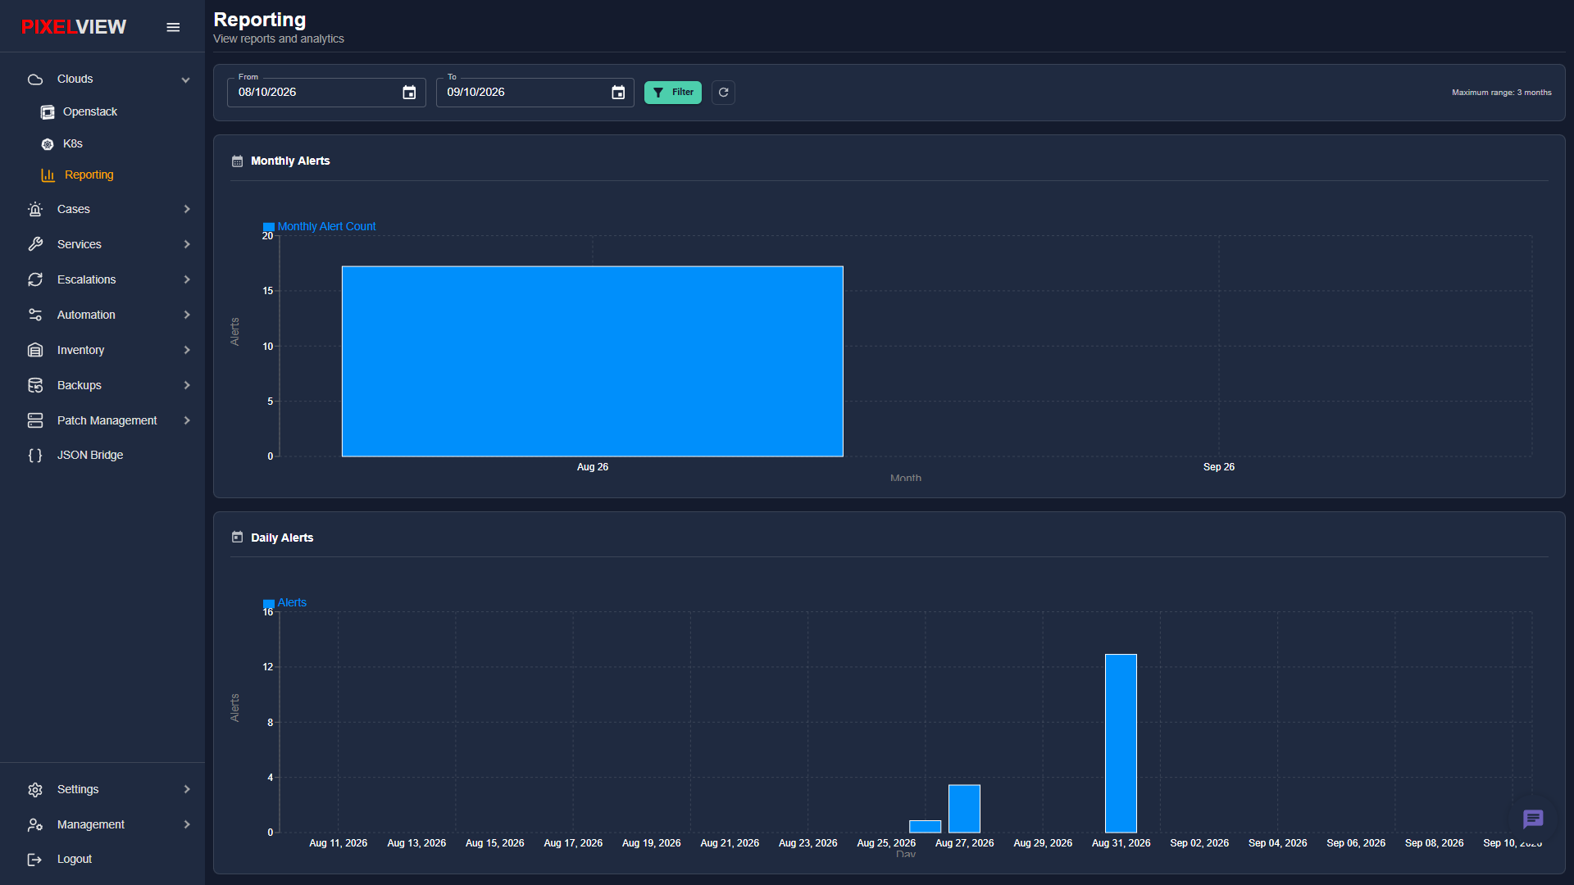Click 'Maximum range: 3 months' text
Viewport: 1574px width, 885px height.
[x=1501, y=93]
